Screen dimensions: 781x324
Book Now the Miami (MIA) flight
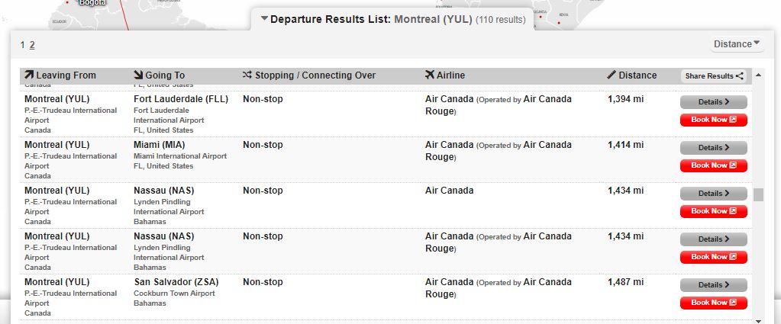point(713,165)
